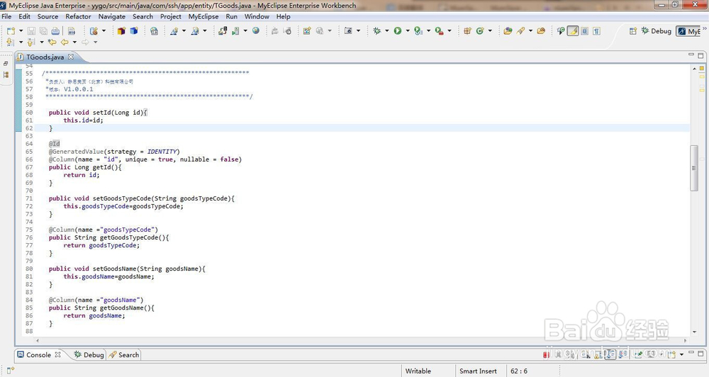Maximize the editor area
The height and width of the screenshot is (377, 709).
(x=700, y=55)
